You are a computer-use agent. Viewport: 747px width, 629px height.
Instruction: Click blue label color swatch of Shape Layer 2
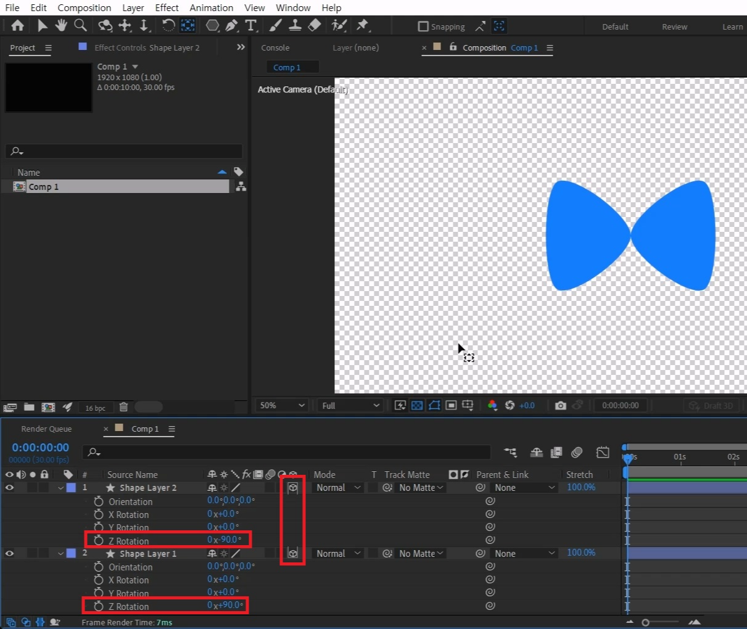tap(71, 488)
